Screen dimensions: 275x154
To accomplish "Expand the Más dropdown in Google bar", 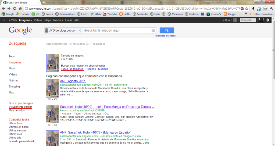I will pyautogui.click(x=78, y=20).
